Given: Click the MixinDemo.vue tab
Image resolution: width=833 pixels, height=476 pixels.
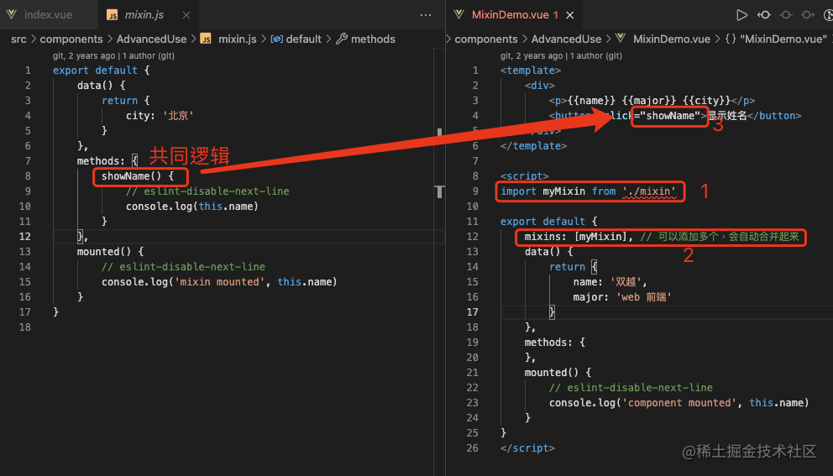Looking at the screenshot, I should 508,15.
